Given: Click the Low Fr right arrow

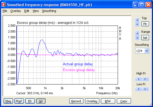Looking at the screenshot, I should click(x=145, y=89).
